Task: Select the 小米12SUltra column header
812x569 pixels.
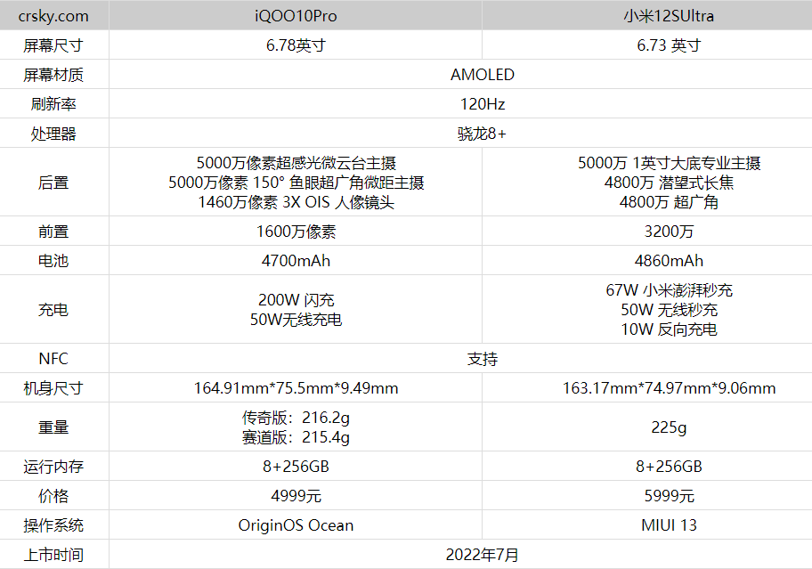Action: tap(669, 16)
